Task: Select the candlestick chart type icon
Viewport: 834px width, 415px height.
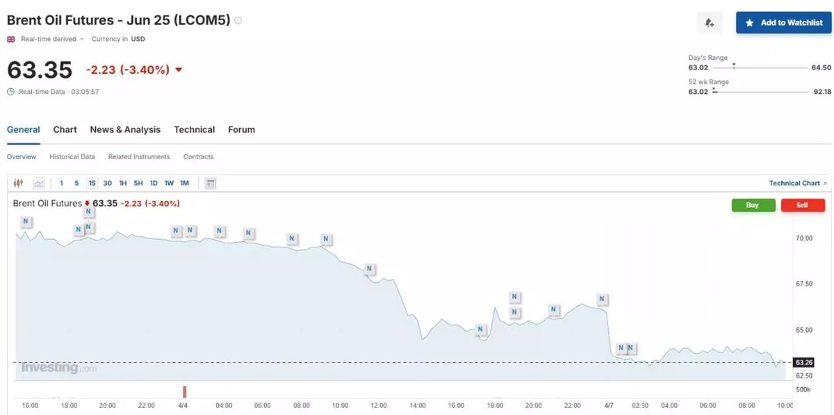Action: (x=19, y=184)
